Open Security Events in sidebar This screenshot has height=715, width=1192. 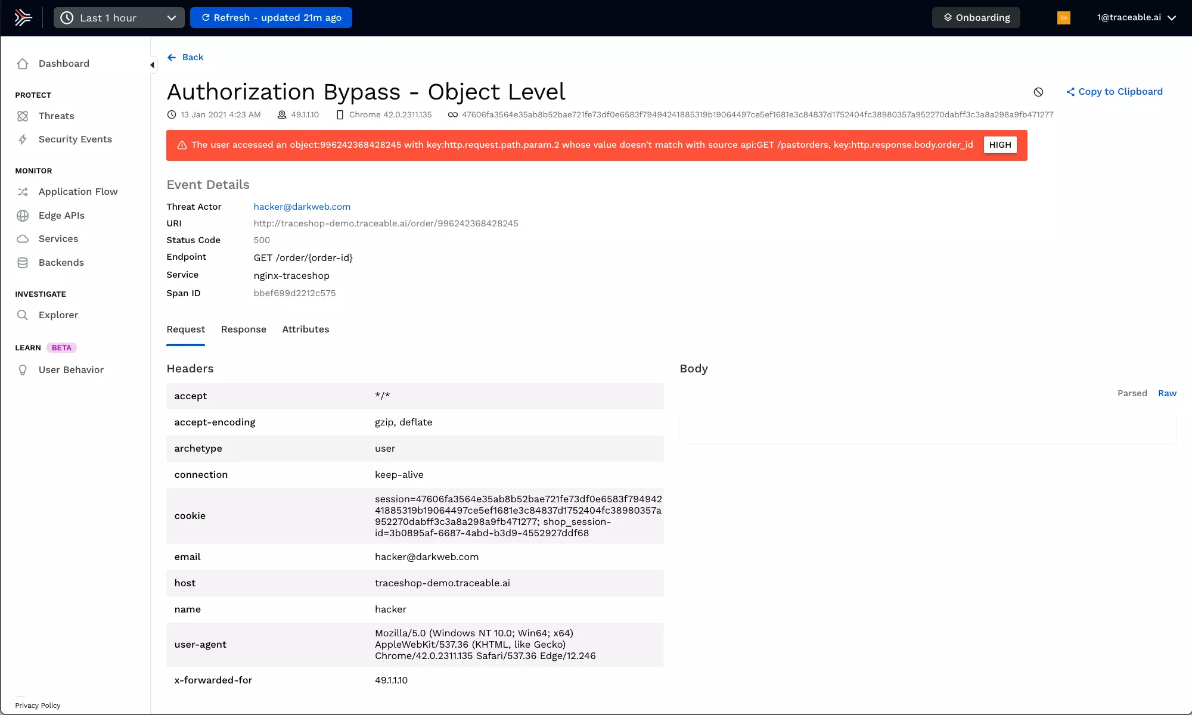74,139
